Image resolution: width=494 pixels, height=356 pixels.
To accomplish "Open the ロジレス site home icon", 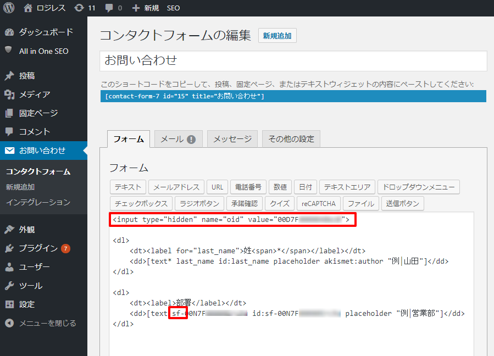I will (x=29, y=8).
